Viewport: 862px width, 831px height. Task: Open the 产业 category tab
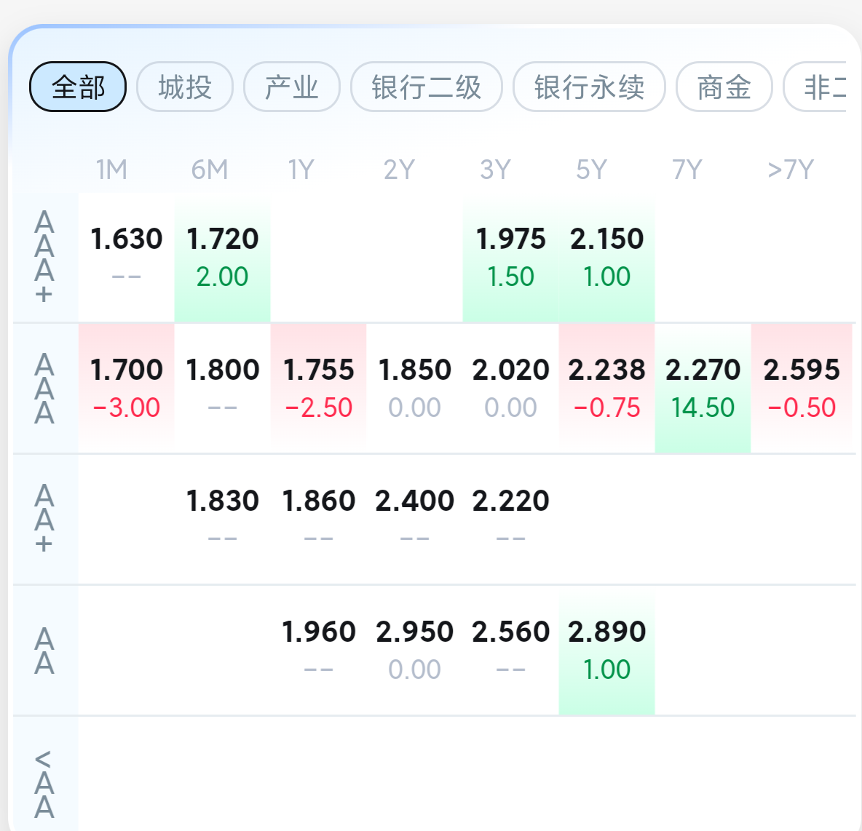(292, 87)
